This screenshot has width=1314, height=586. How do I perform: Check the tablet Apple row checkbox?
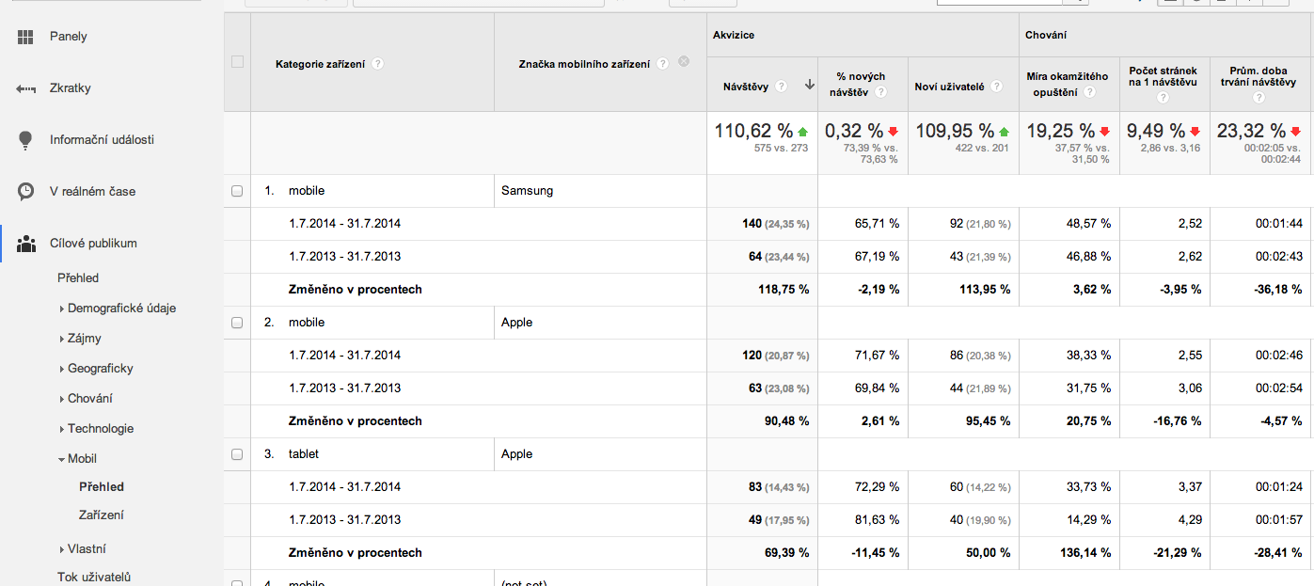237,454
